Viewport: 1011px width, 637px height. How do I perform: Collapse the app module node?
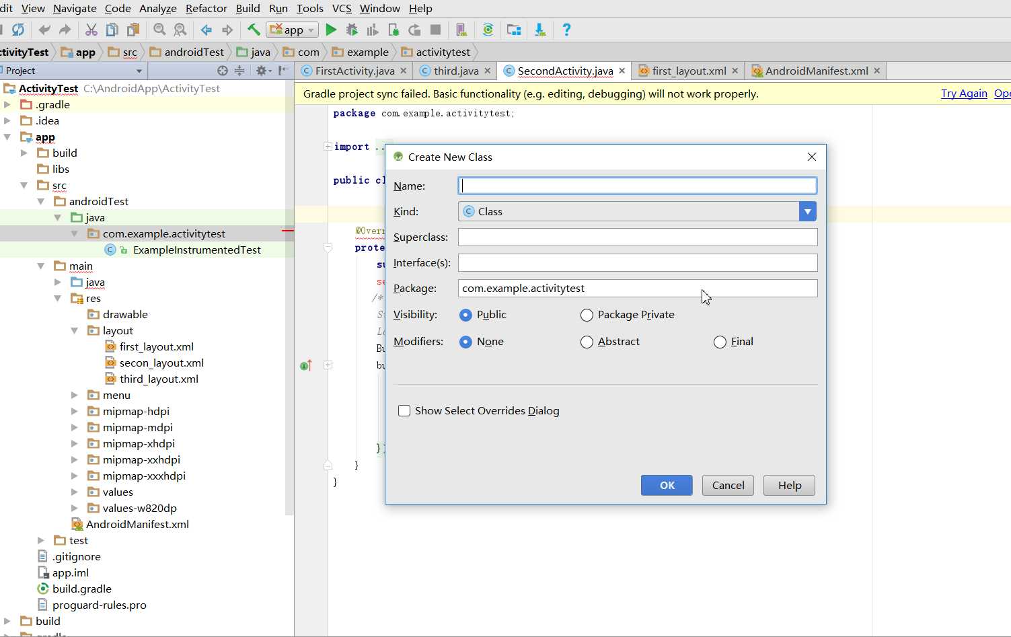point(7,137)
